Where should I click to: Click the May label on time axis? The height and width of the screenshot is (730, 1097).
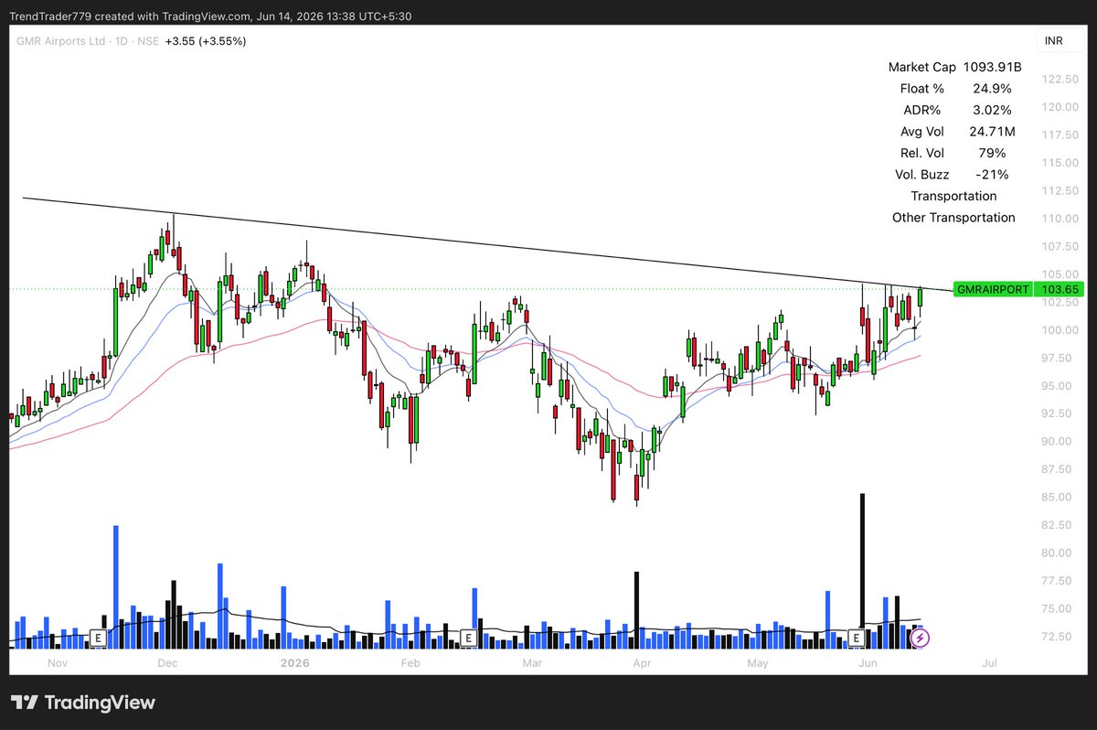[758, 661]
